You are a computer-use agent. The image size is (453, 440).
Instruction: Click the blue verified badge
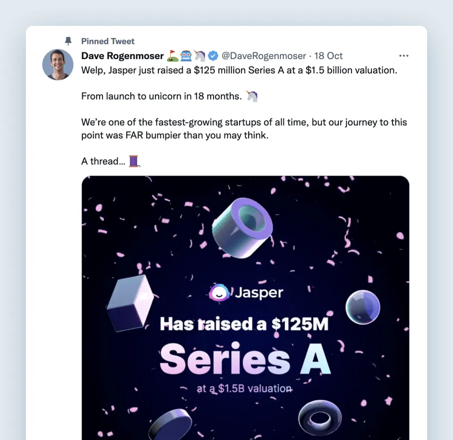pos(213,56)
